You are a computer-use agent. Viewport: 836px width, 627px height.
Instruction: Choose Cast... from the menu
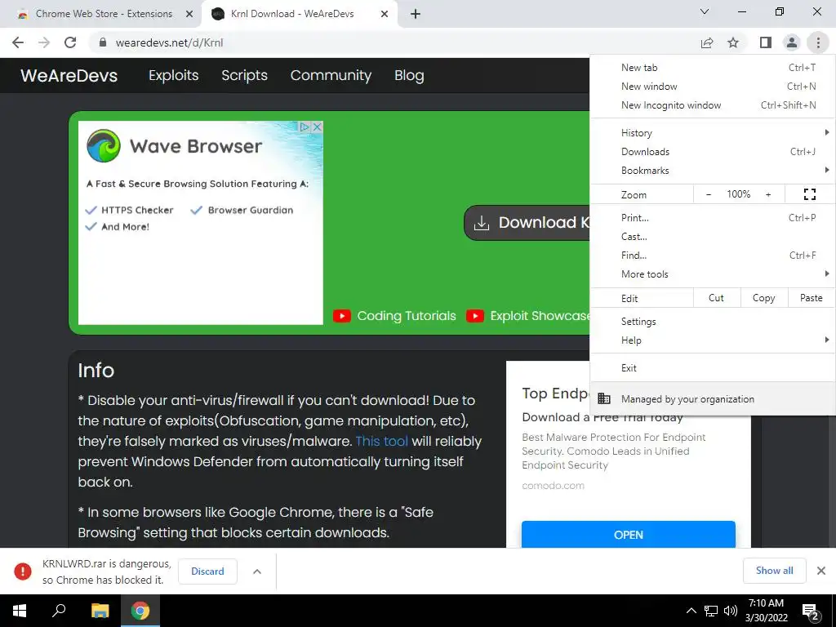[x=712, y=237]
